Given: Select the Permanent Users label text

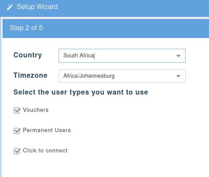Looking at the screenshot, I should click(47, 130).
